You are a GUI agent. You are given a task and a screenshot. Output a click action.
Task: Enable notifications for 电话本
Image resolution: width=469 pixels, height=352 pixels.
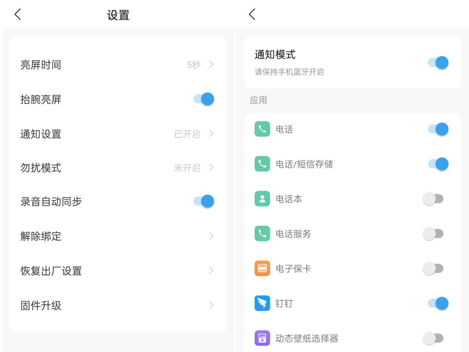(434, 199)
